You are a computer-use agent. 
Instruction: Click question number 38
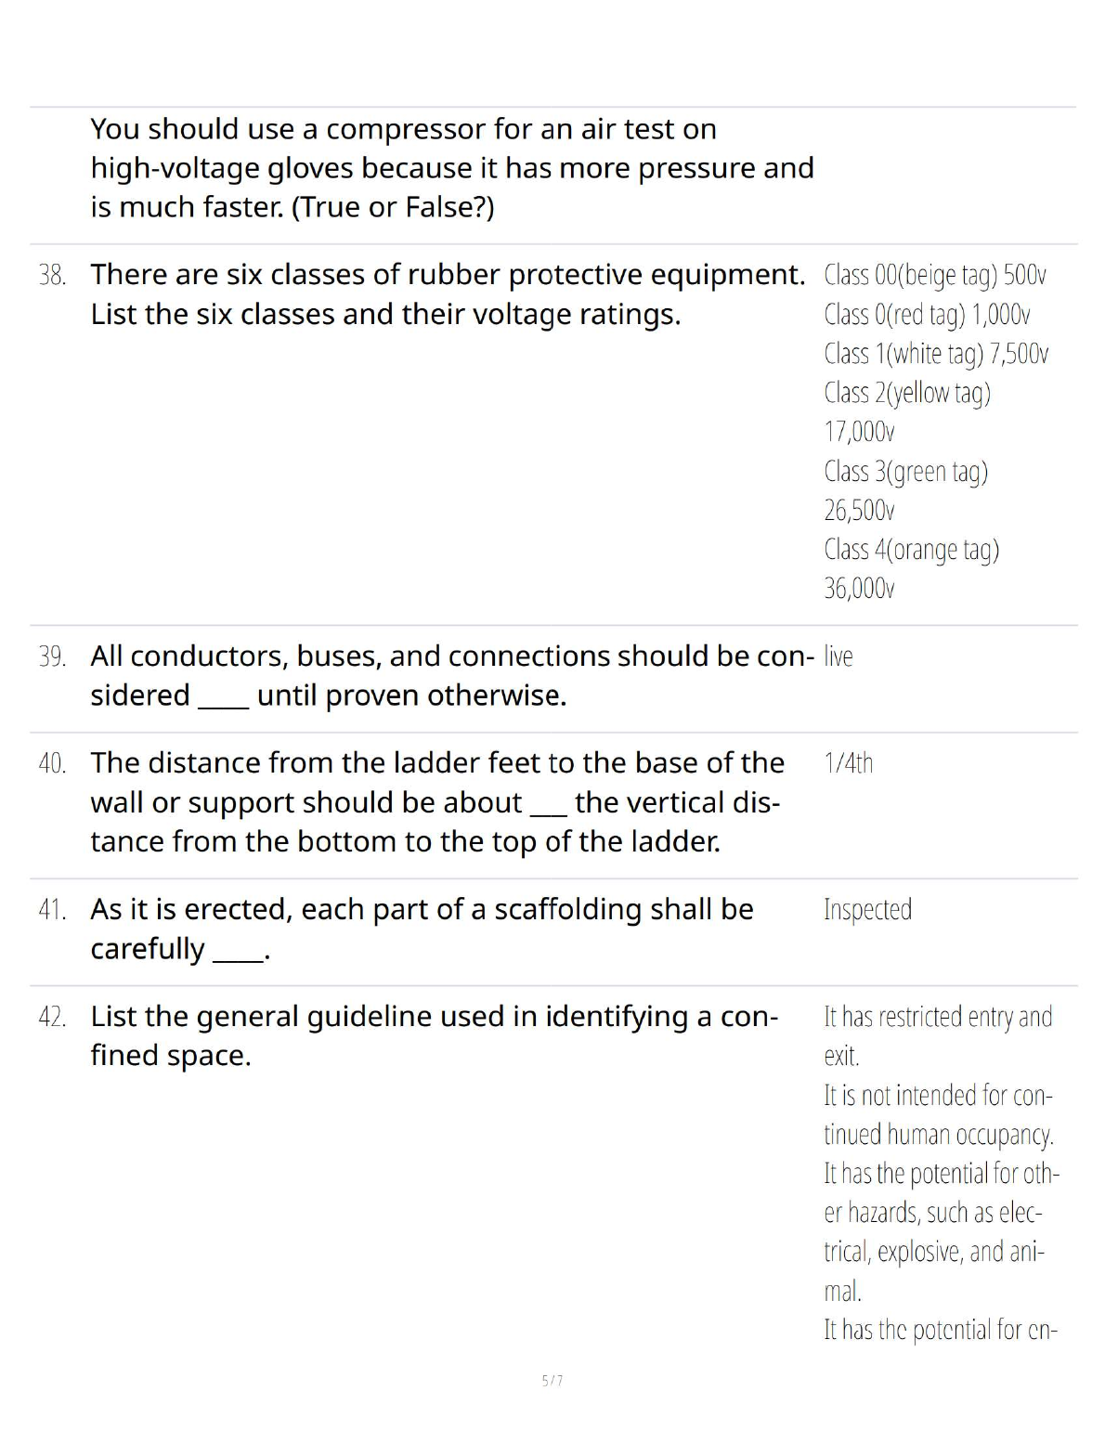52,276
